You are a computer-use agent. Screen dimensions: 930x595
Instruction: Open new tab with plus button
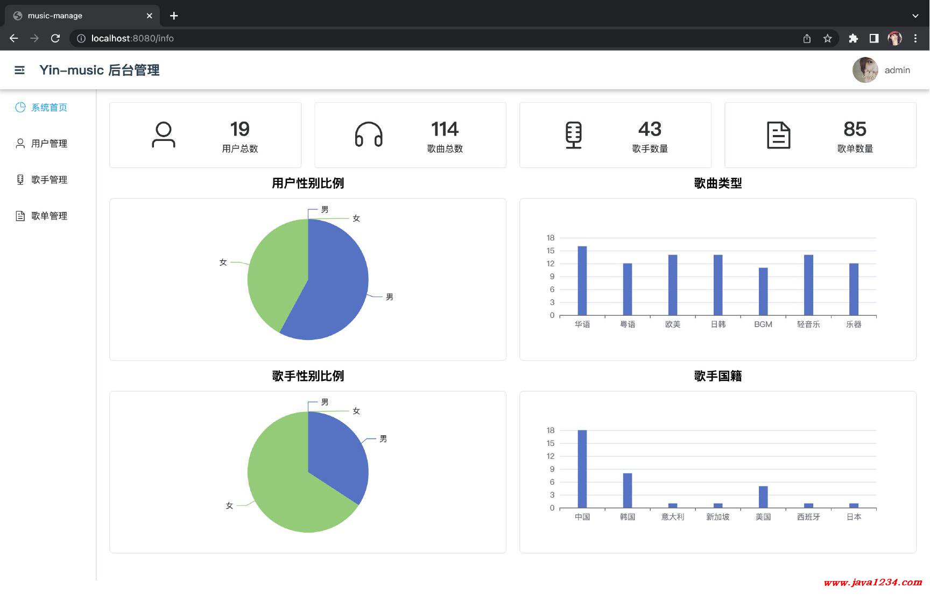pyautogui.click(x=174, y=16)
